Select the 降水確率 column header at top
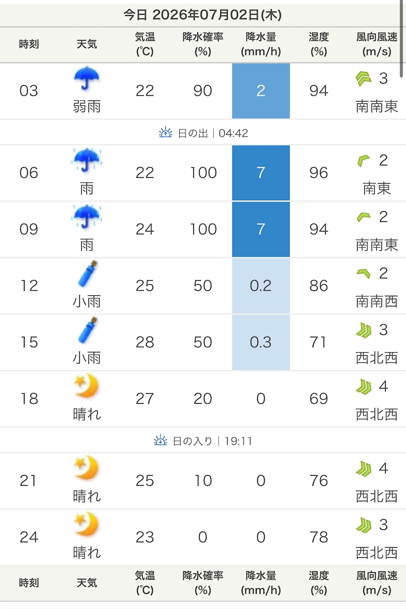 203,44
